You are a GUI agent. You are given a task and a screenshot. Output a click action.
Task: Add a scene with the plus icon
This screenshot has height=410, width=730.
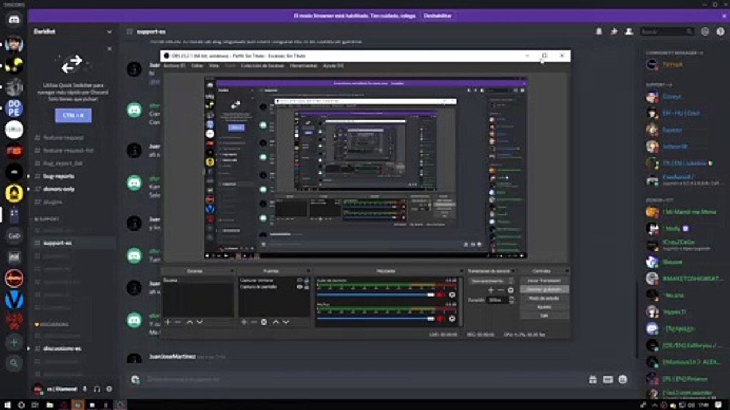point(168,322)
